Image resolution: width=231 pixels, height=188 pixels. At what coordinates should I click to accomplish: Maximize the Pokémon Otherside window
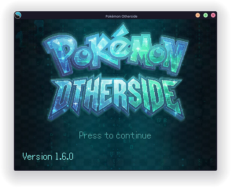coord(205,15)
